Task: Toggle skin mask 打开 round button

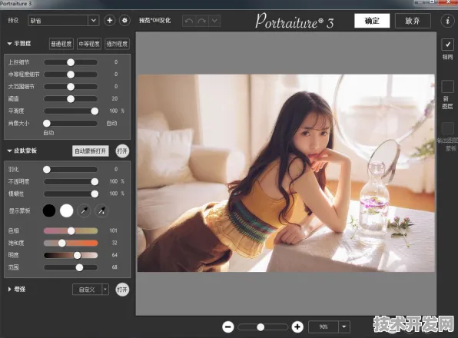Action: 122,151
